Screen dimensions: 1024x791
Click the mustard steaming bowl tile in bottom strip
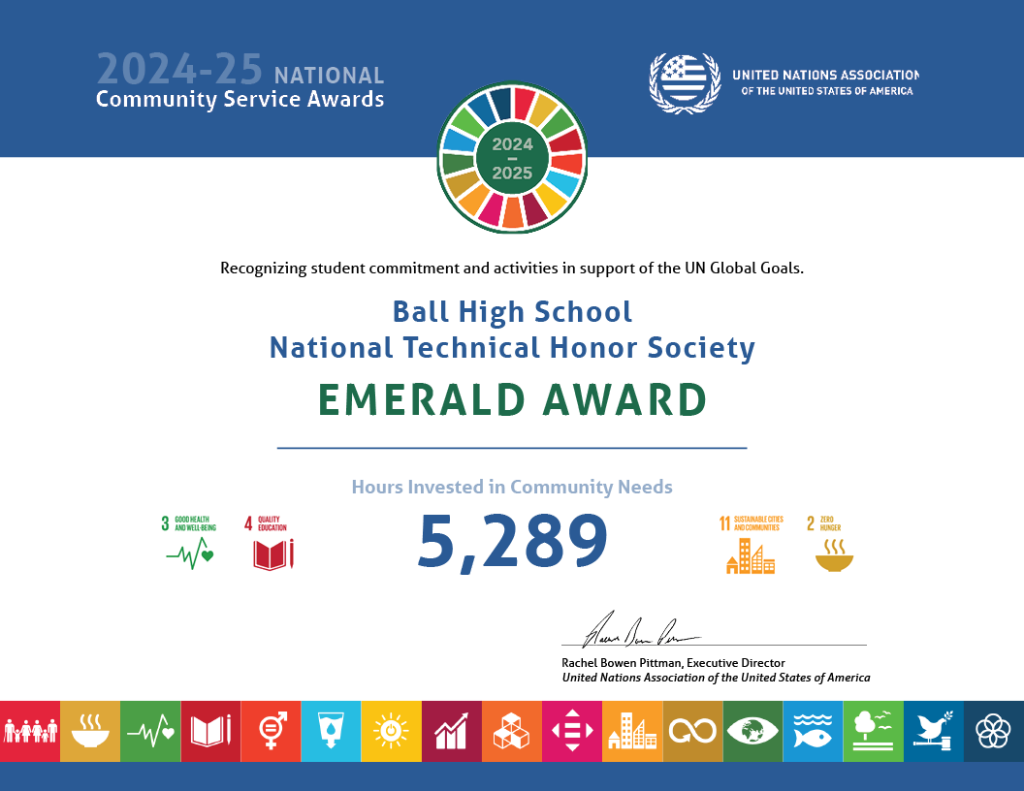[x=90, y=731]
